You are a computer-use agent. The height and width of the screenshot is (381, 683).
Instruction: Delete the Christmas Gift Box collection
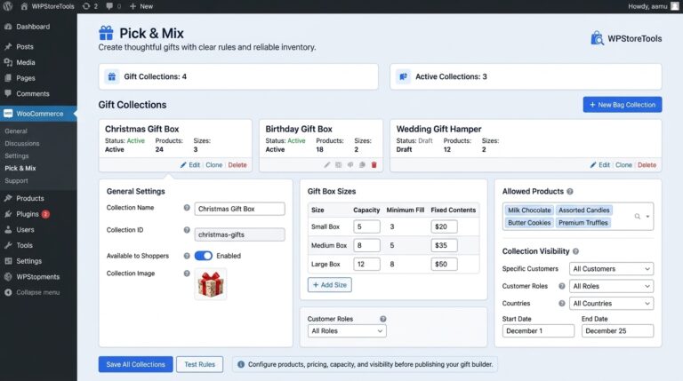237,165
